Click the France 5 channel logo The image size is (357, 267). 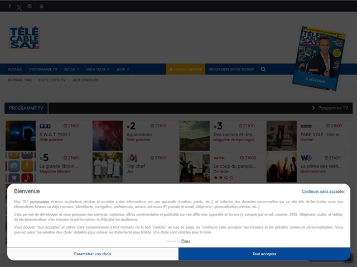pos(44,157)
